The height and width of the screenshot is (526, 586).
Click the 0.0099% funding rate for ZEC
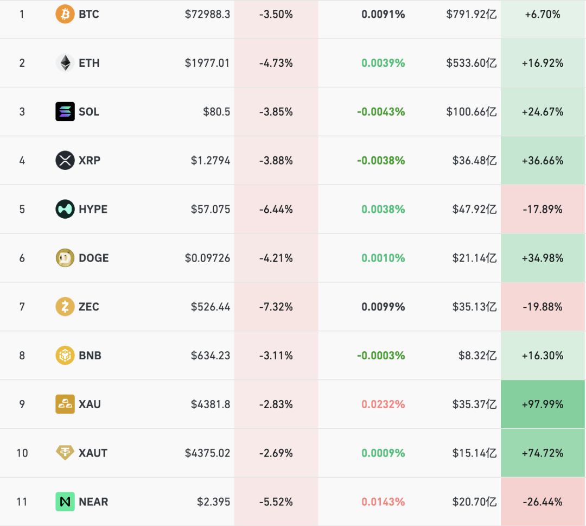pos(383,307)
